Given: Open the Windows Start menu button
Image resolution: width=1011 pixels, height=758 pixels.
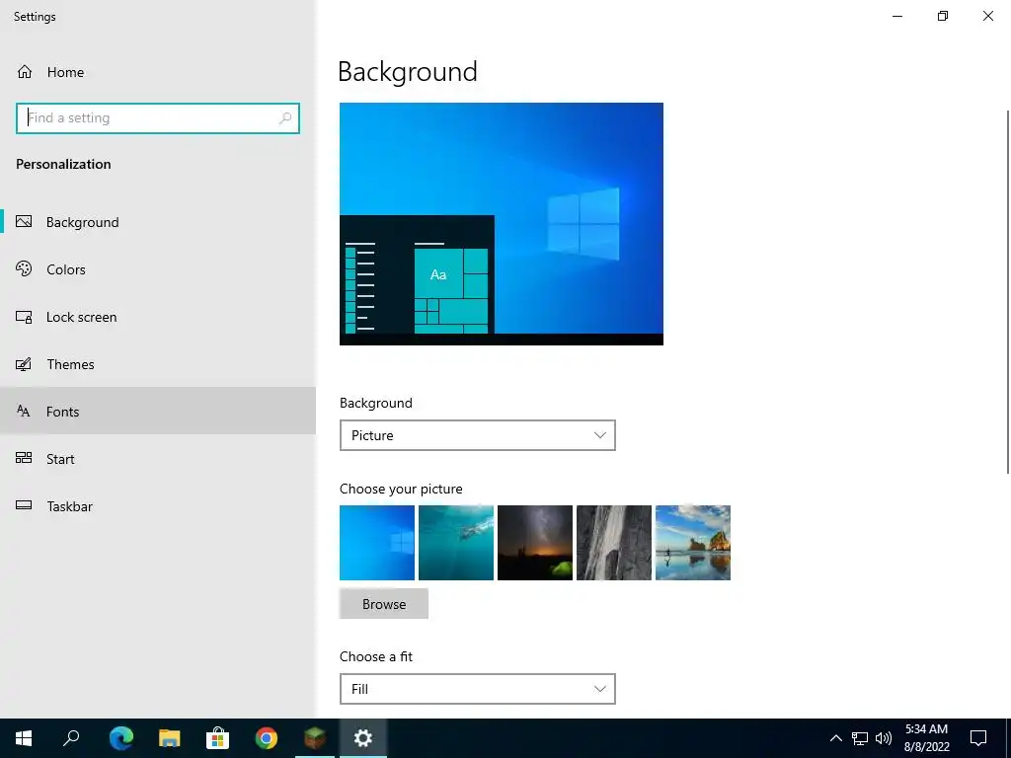Looking at the screenshot, I should pyautogui.click(x=24, y=738).
